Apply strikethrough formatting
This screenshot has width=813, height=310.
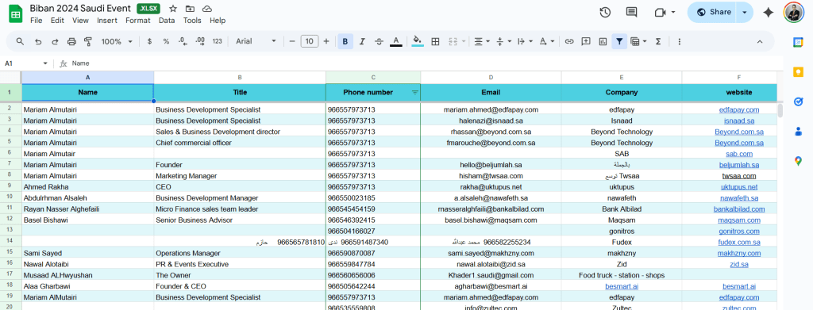click(x=379, y=41)
